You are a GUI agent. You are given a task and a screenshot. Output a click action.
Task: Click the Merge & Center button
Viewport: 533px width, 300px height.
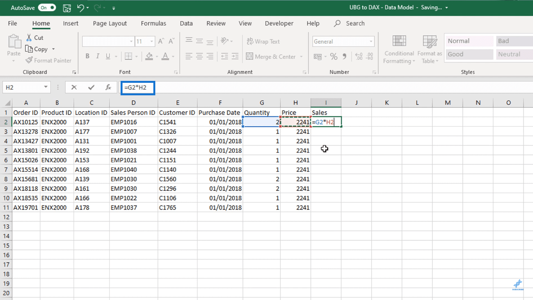(271, 57)
